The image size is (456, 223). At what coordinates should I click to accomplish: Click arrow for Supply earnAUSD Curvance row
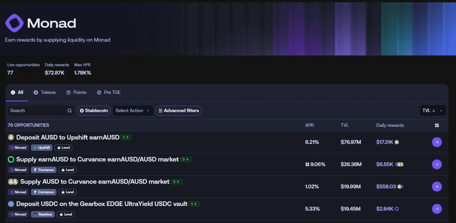tap(437, 164)
